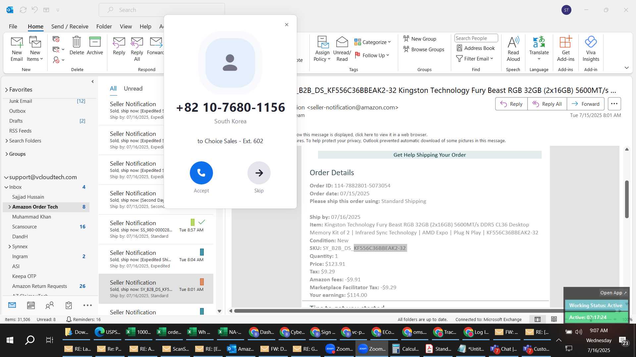The height and width of the screenshot is (357, 636).
Task: Reply All from the reading pane
Action: click(x=547, y=104)
